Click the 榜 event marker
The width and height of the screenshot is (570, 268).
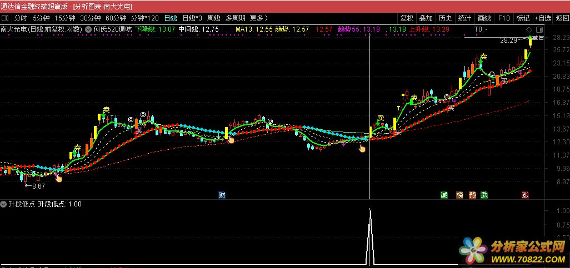tap(459, 195)
